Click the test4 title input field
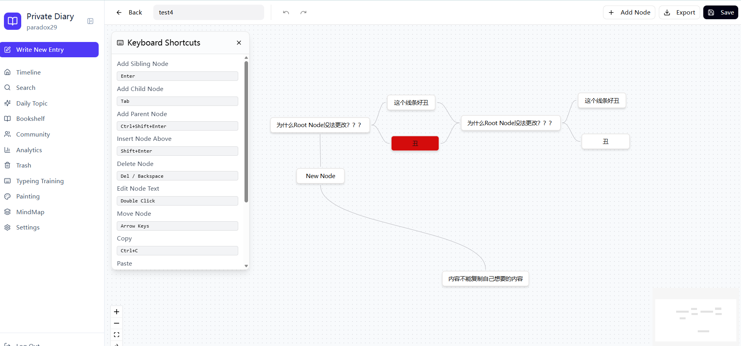This screenshot has width=741, height=346. coord(208,13)
